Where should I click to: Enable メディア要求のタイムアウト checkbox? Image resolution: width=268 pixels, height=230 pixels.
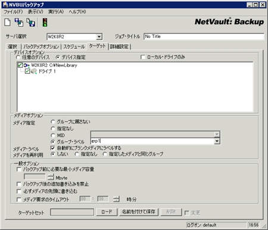(x=19, y=200)
